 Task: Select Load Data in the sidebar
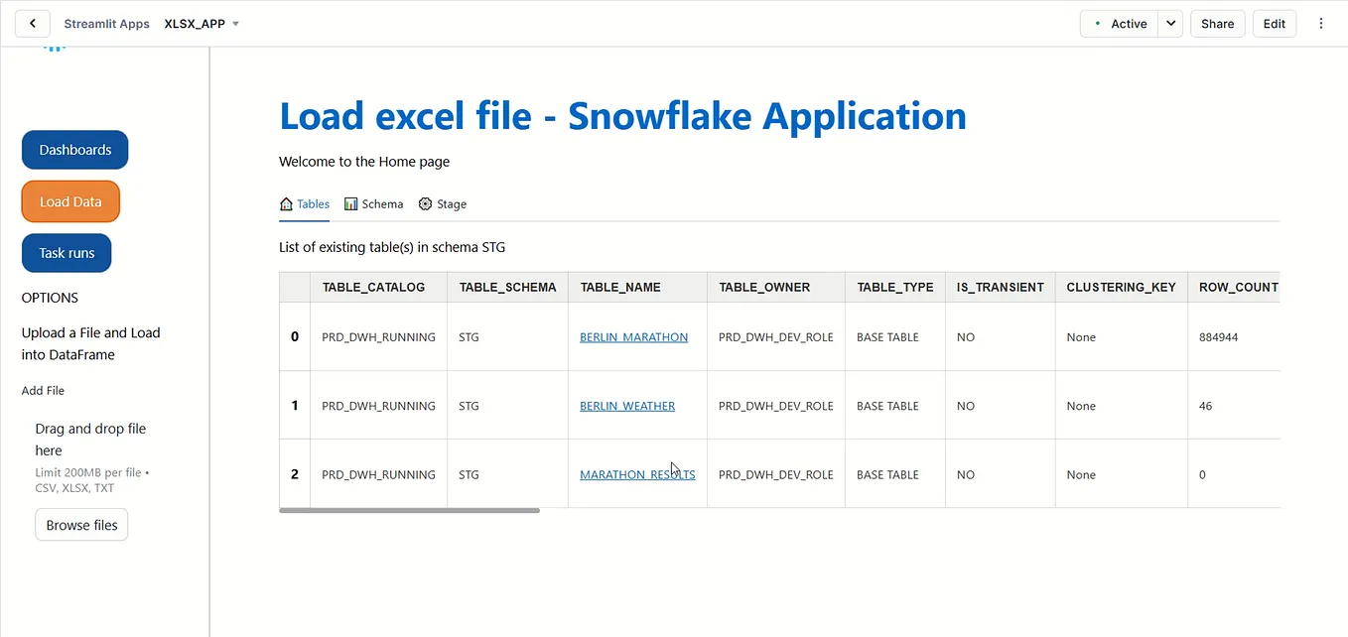click(x=70, y=200)
